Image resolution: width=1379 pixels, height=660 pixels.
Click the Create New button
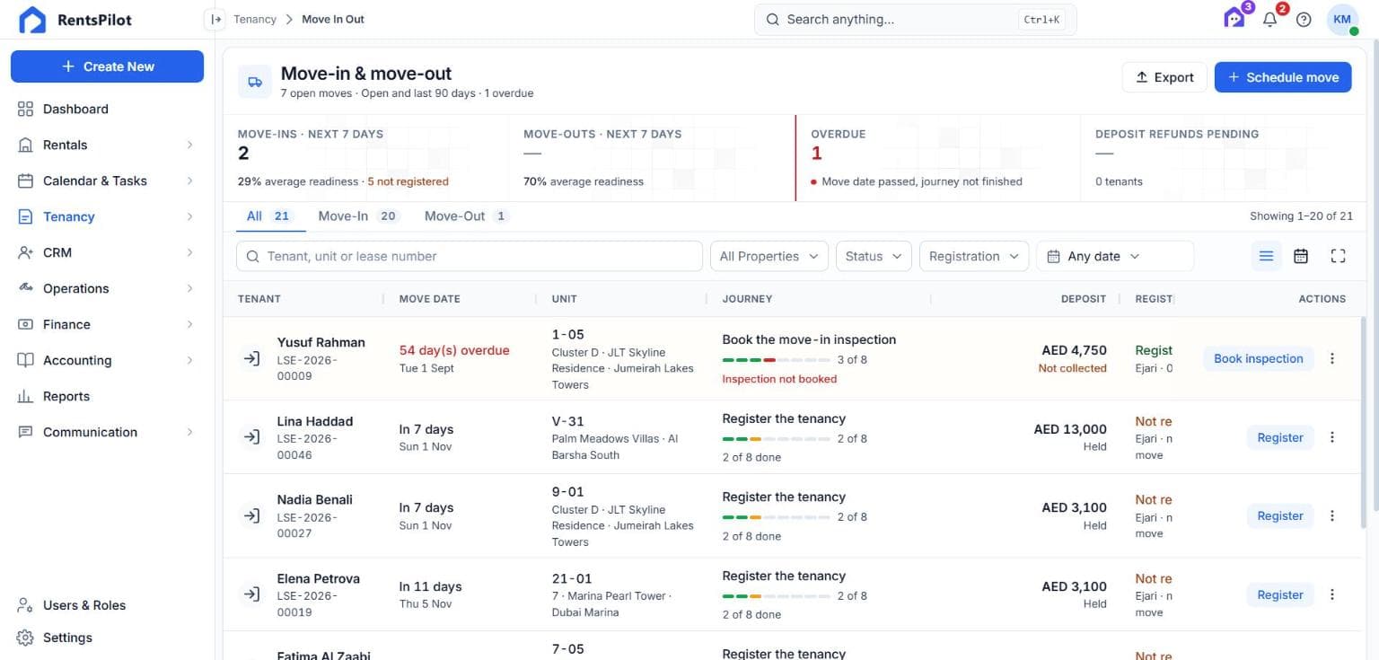click(x=107, y=66)
